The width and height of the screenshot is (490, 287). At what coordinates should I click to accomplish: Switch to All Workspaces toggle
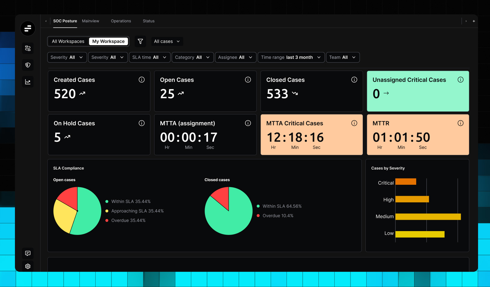68,42
